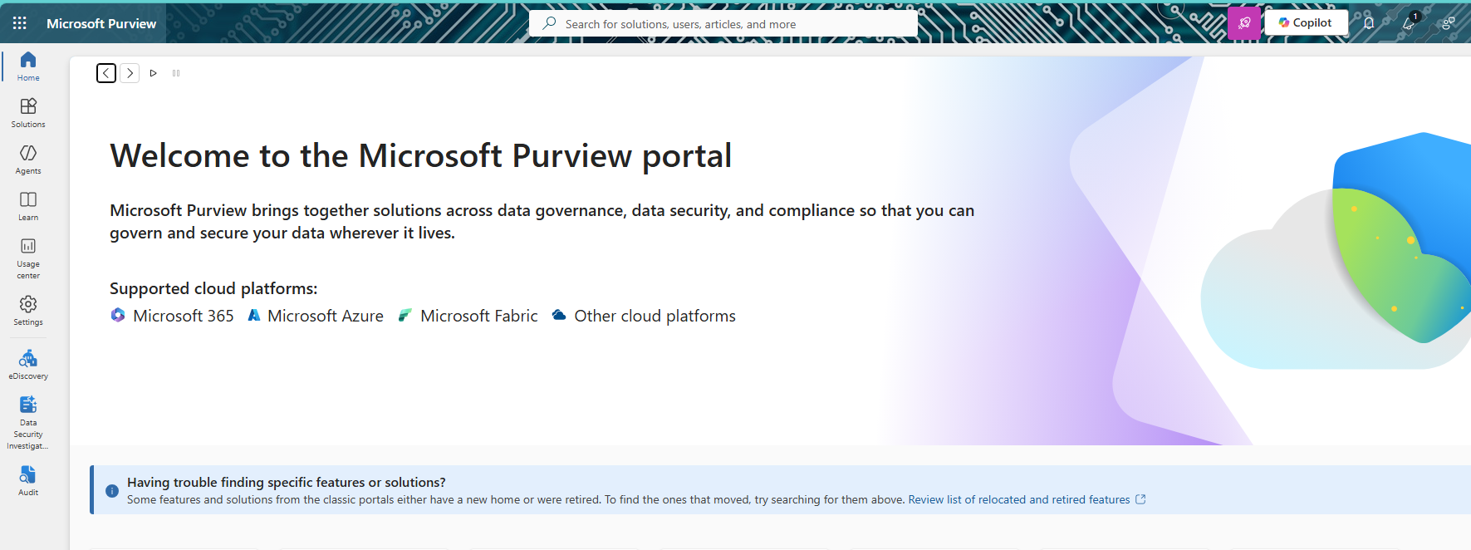
Task: Click the Microsoft Azure logo icon
Action: (254, 315)
